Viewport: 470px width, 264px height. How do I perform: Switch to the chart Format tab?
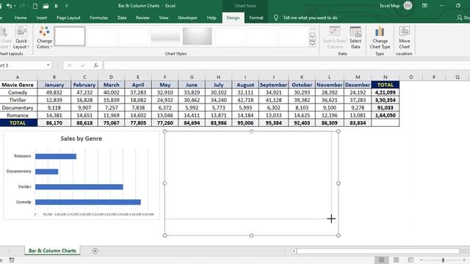256,18
